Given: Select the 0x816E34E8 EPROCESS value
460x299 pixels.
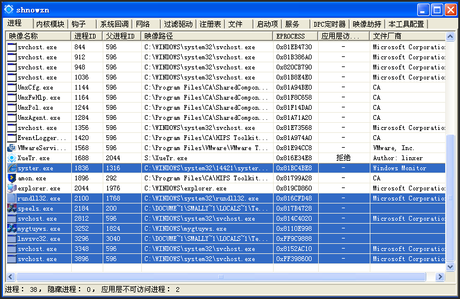Looking at the screenshot, I should (x=294, y=158).
